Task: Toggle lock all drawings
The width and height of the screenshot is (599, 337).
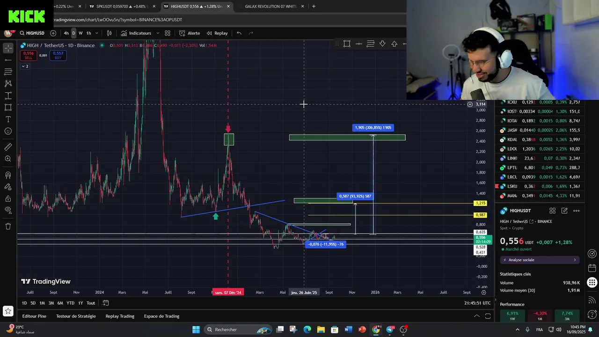Action: (8, 198)
